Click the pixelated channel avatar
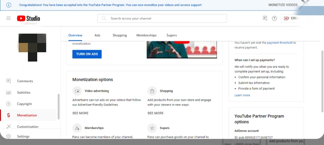 (x=32, y=47)
